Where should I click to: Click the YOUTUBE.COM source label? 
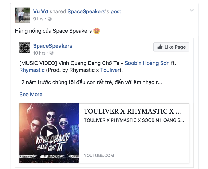coord(99,155)
